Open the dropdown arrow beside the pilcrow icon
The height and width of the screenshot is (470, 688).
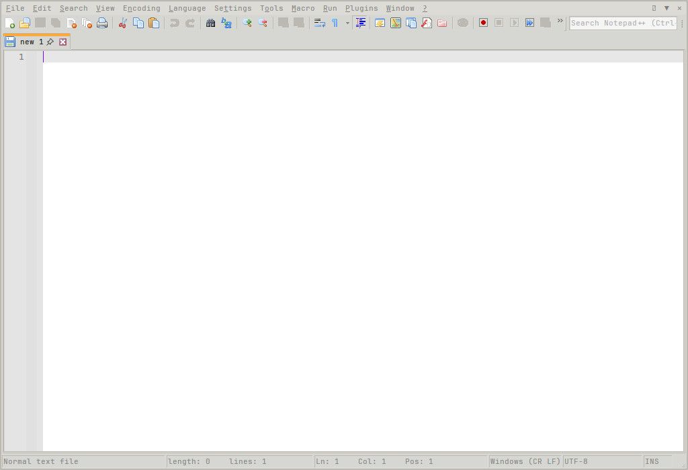point(347,23)
